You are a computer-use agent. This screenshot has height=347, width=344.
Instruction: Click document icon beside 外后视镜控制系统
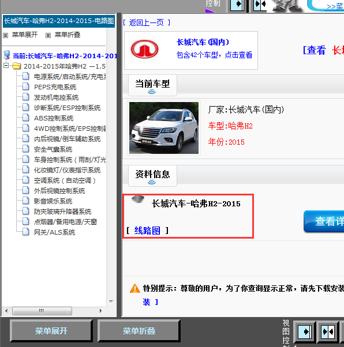tap(26, 190)
